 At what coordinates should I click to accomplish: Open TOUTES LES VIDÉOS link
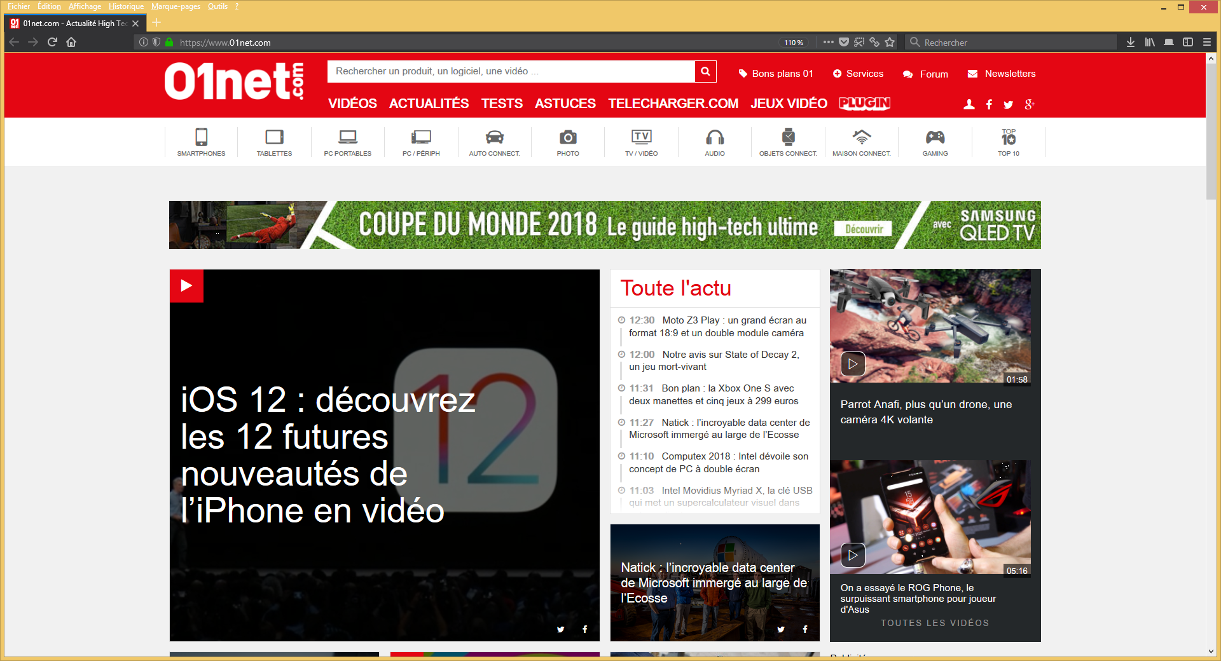(x=935, y=623)
